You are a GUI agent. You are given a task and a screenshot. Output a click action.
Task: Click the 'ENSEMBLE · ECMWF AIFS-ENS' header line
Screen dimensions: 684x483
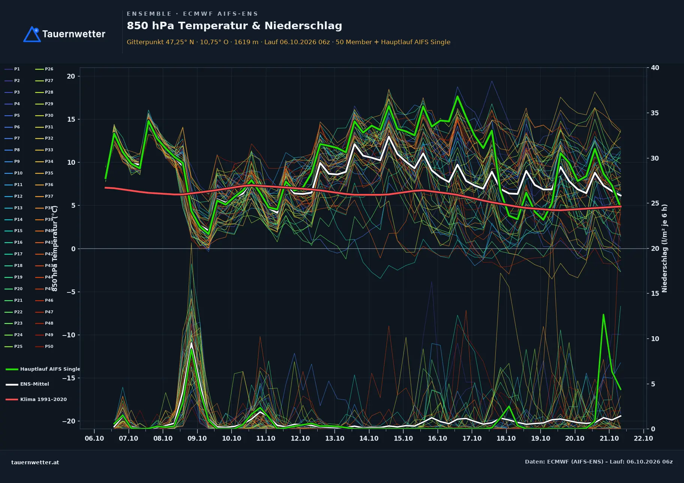pos(192,14)
